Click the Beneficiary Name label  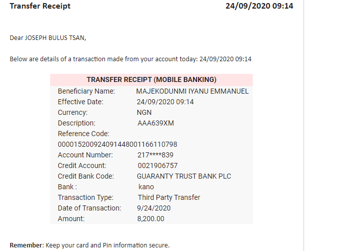point(86,91)
